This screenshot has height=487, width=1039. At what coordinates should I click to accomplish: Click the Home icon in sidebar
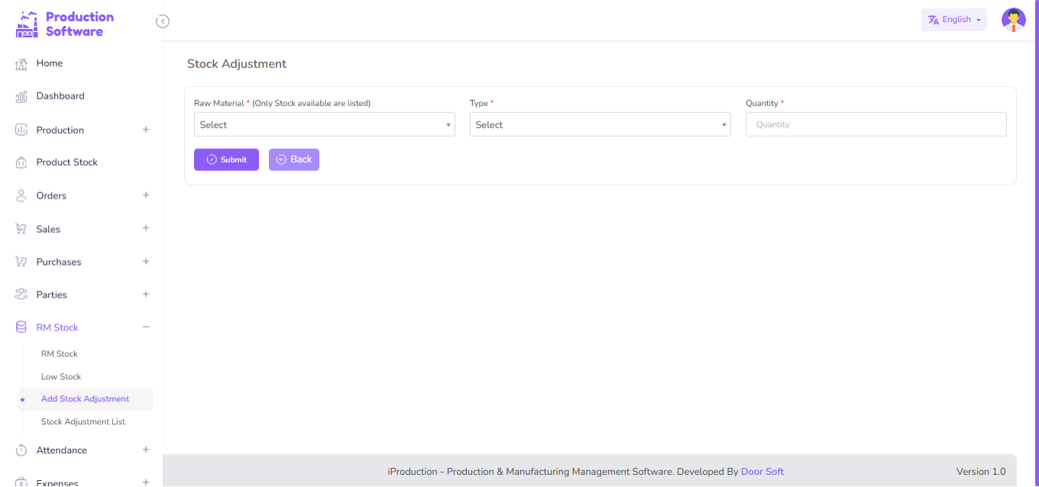point(21,64)
